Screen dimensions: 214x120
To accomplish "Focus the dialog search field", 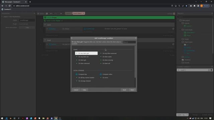I will 129,42.
